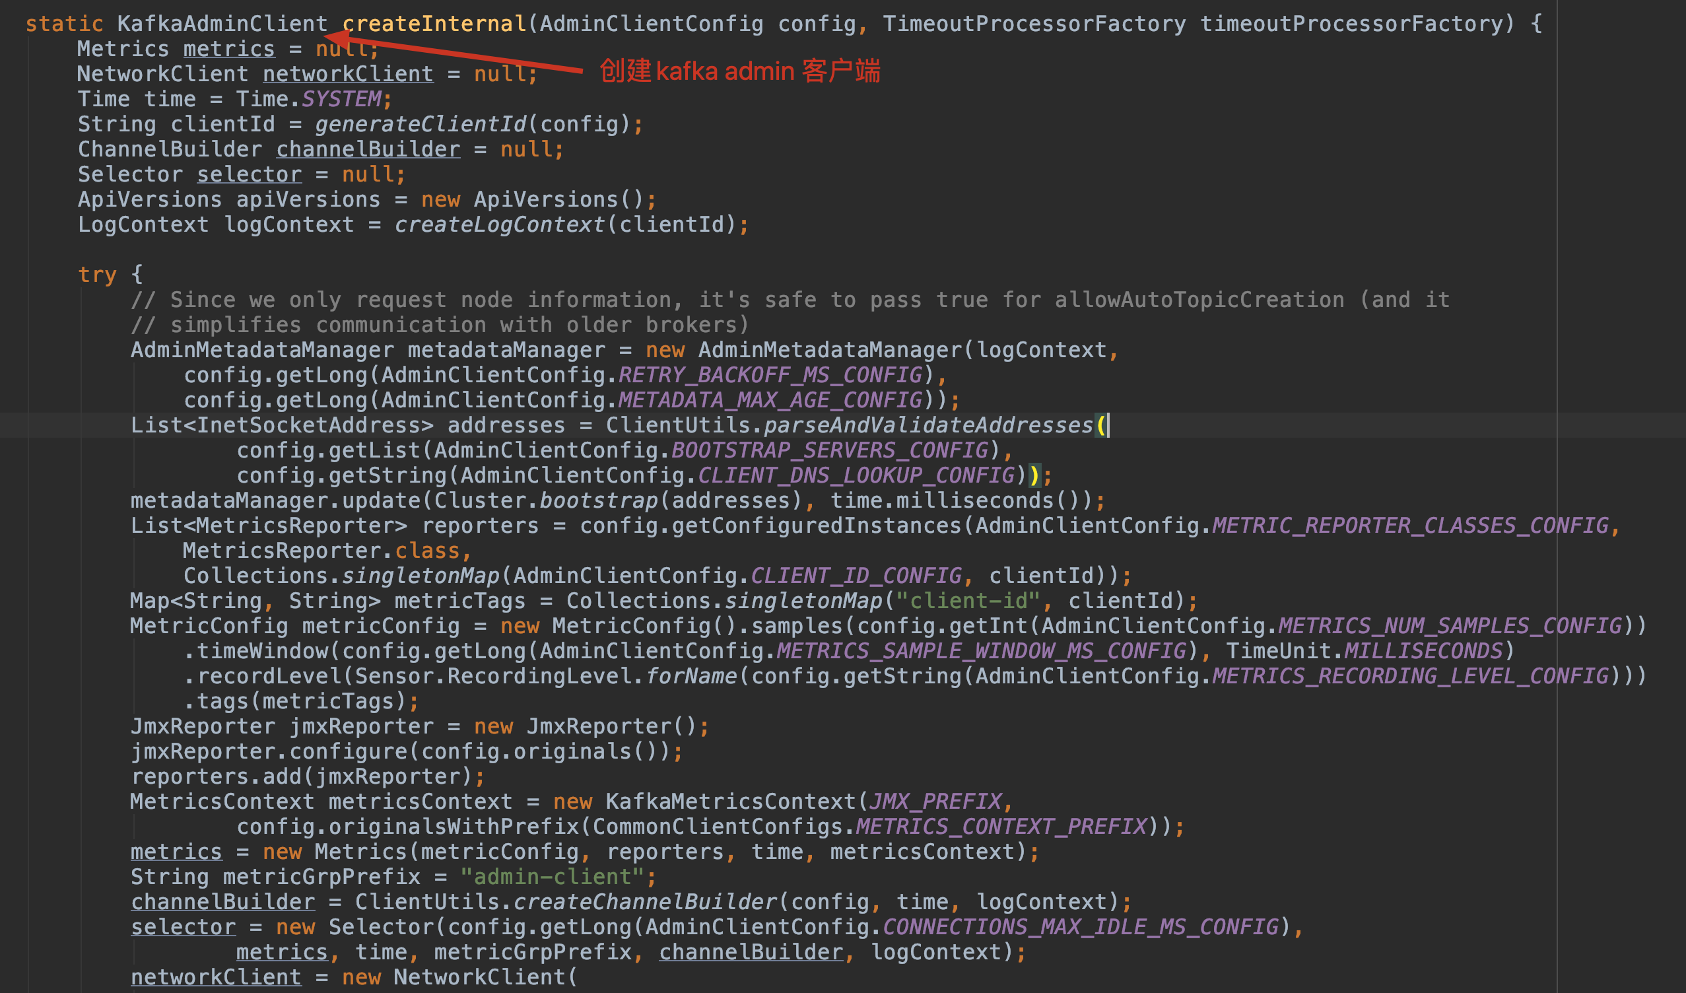Screen dimensions: 1686x993
Task: Click the highlighted yellow closing parenthesis
Action: (1034, 476)
